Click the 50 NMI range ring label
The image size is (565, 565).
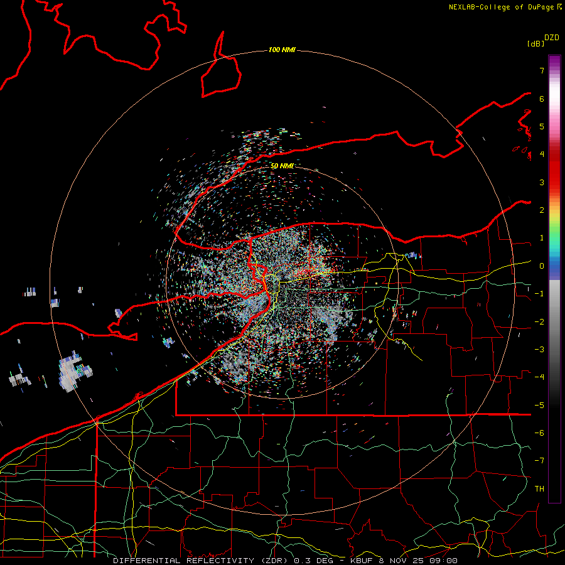pos(282,166)
